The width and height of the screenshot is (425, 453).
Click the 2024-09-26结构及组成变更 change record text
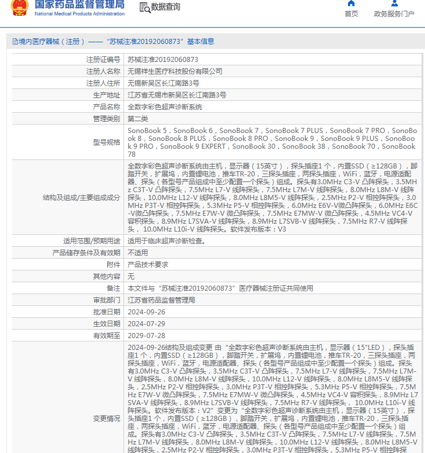coord(273,399)
